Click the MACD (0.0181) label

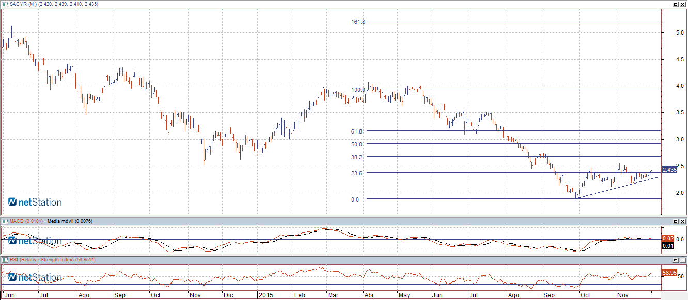pyautogui.click(x=27, y=221)
